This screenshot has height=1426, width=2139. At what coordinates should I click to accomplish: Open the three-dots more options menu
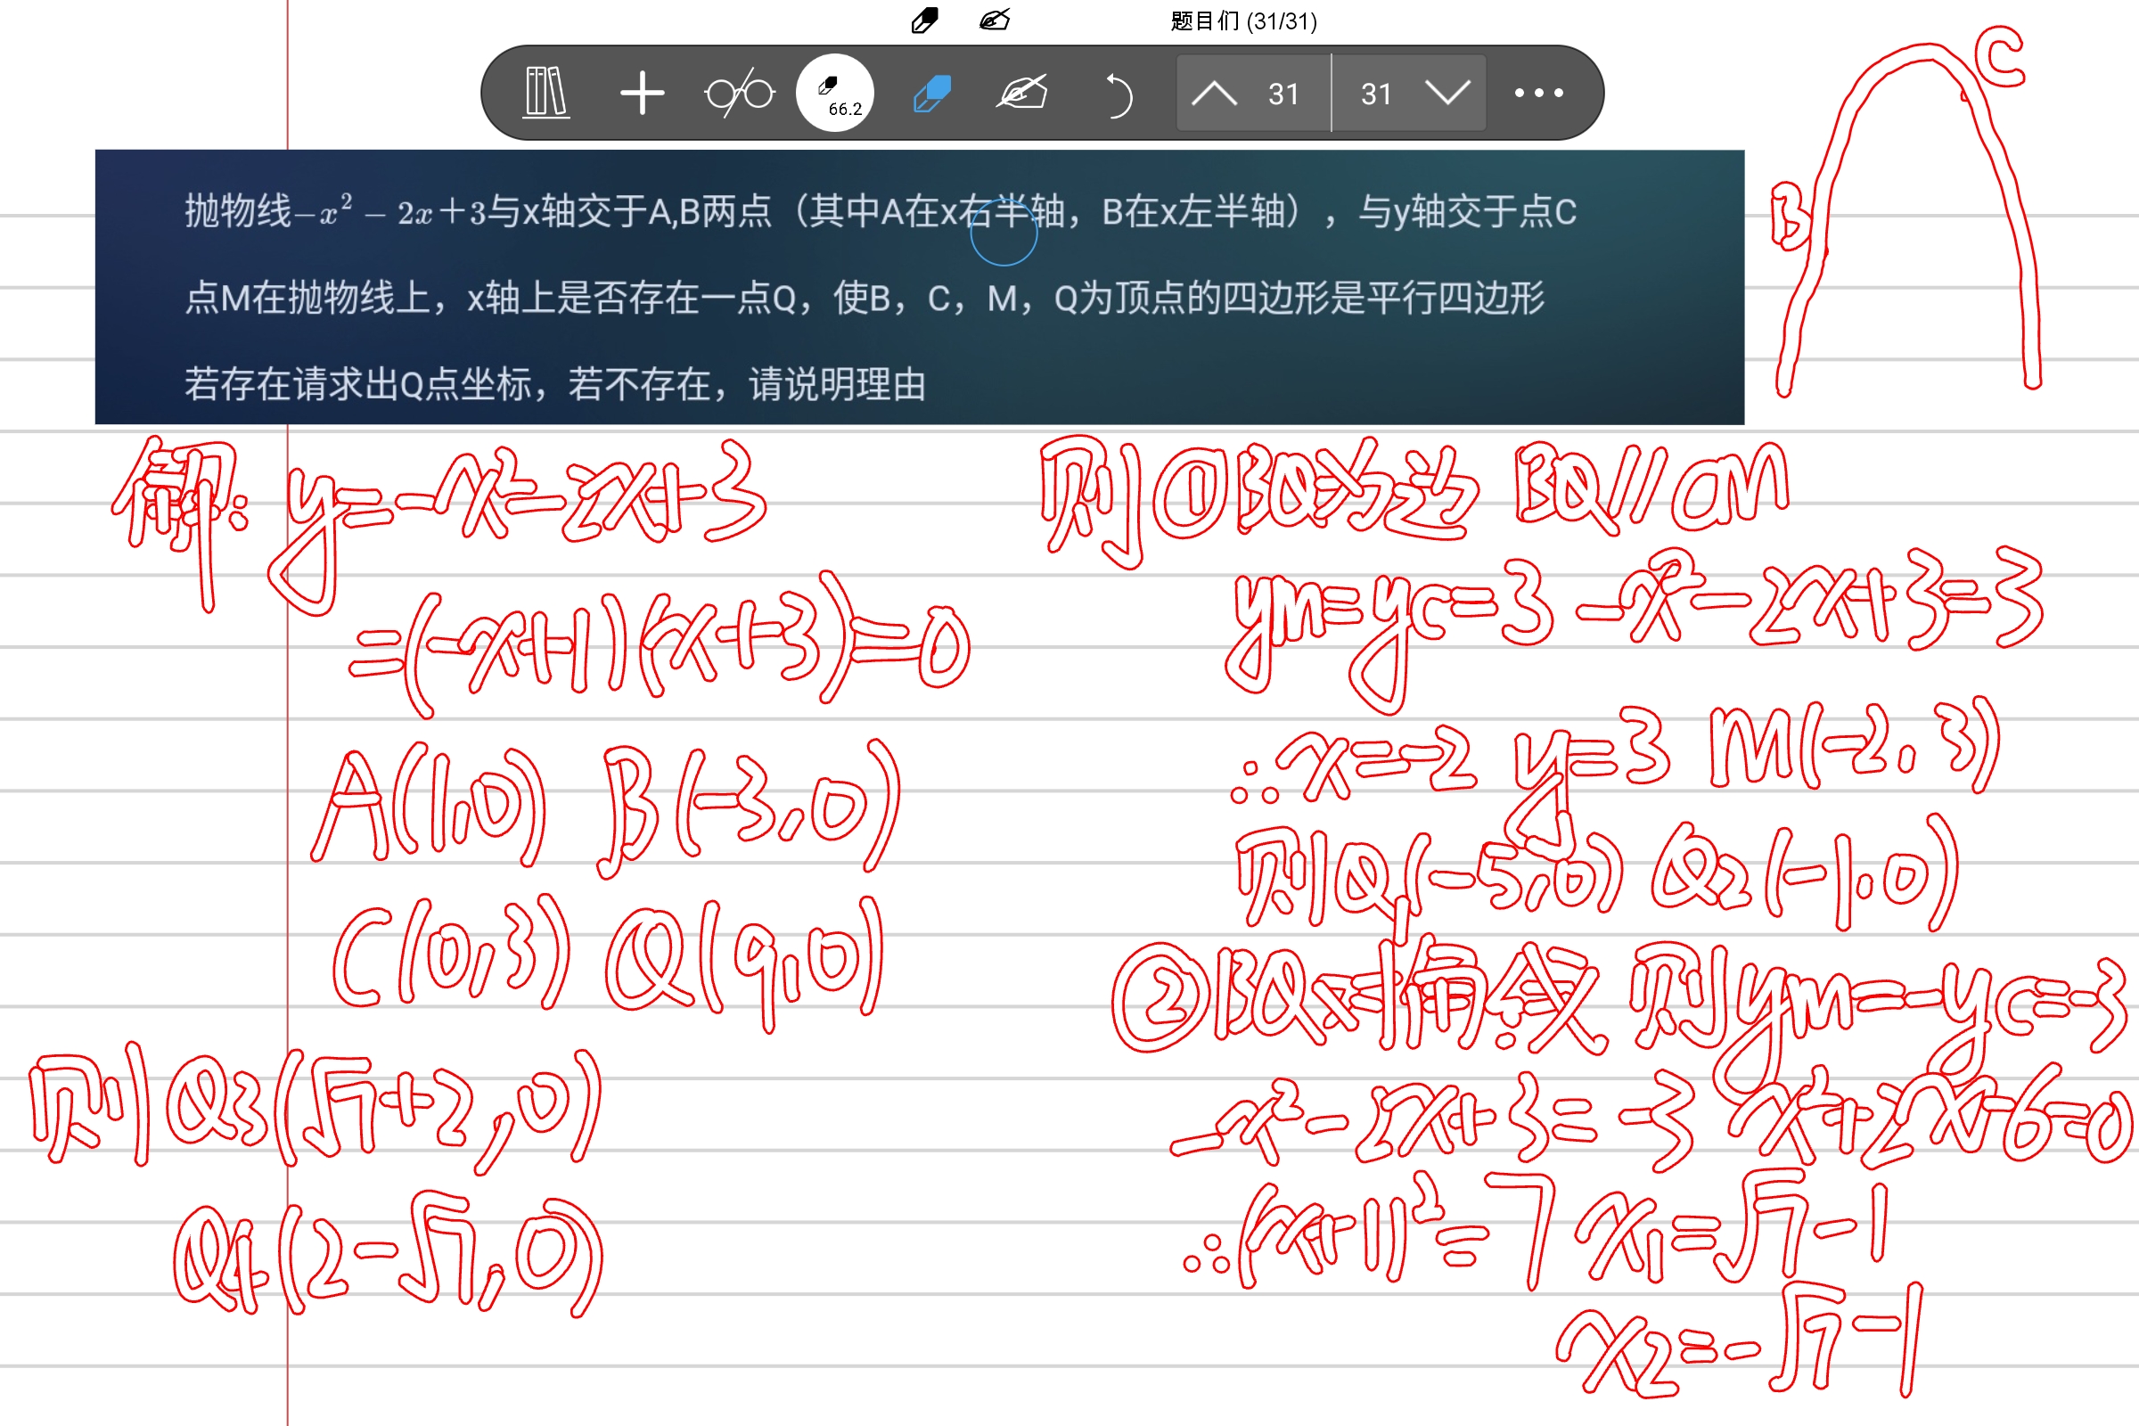tap(1539, 93)
